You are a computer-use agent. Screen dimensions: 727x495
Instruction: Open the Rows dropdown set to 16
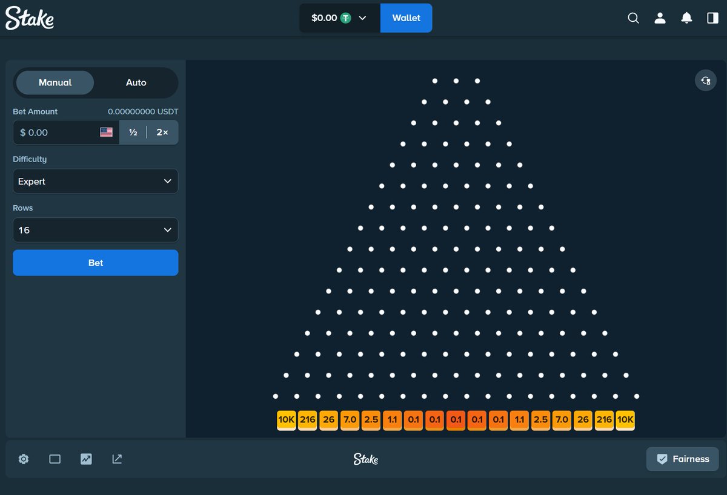pos(96,231)
